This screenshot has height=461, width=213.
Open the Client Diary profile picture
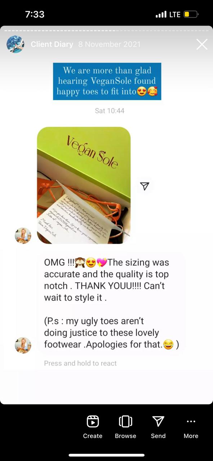(15, 44)
